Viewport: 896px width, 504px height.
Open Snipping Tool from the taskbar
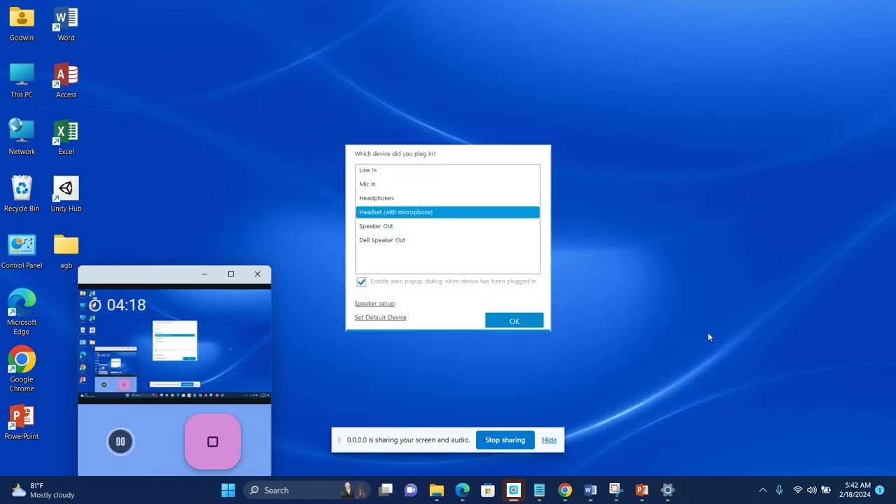click(616, 490)
